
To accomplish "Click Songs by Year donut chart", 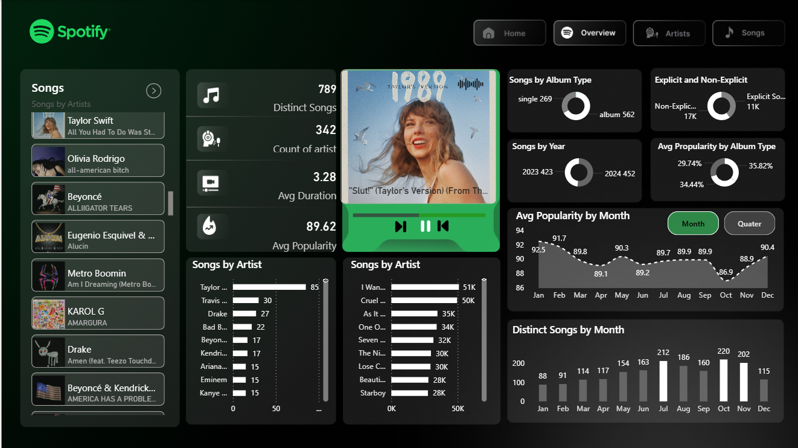I will (x=579, y=173).
